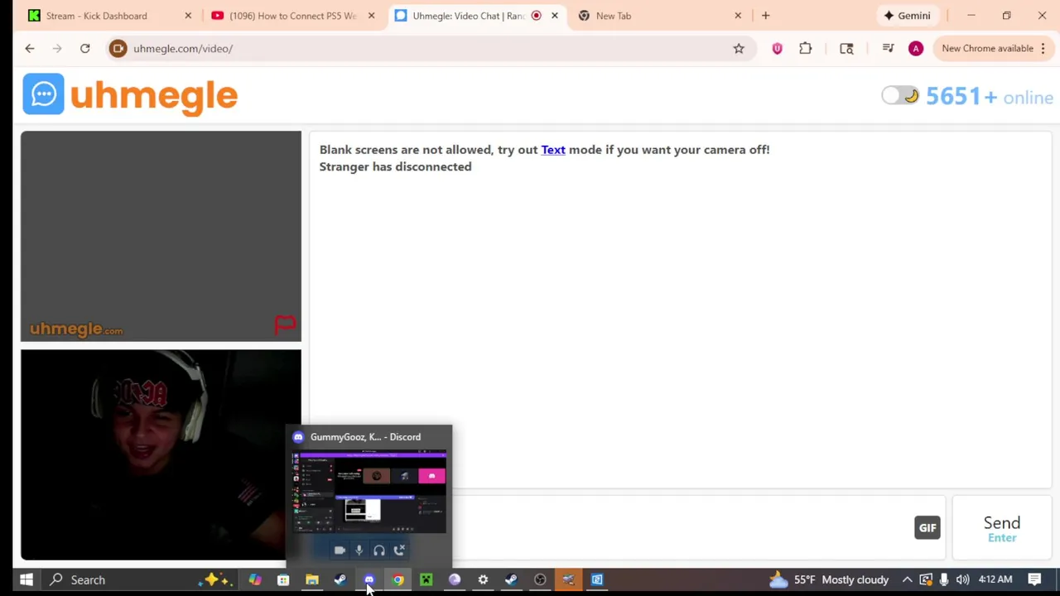Open a new browser tab
The height and width of the screenshot is (596, 1060).
765,16
